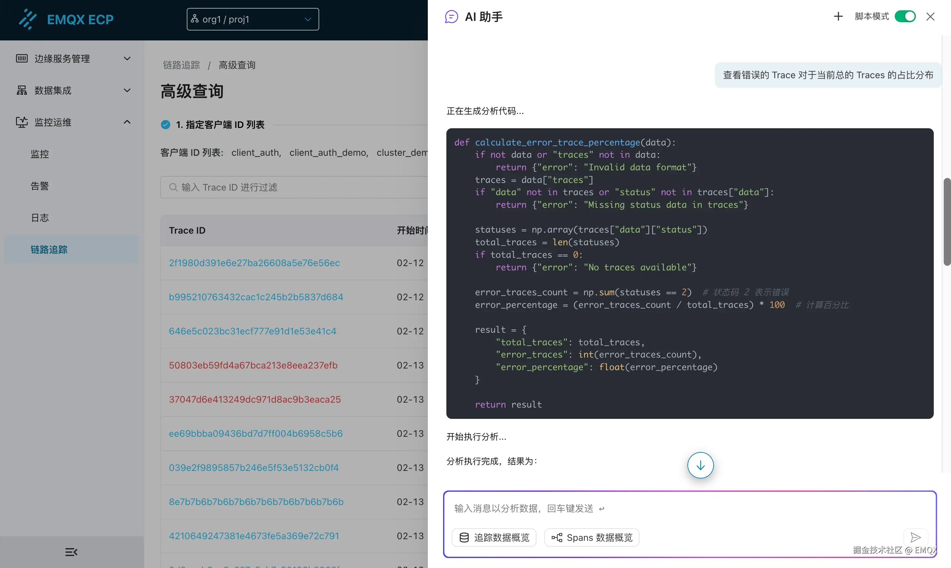Click the step 1 checkmark indicator
This screenshot has height=568, width=951.
(x=165, y=125)
